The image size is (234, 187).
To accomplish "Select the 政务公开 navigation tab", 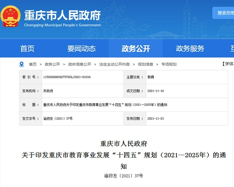I will [x=136, y=48].
